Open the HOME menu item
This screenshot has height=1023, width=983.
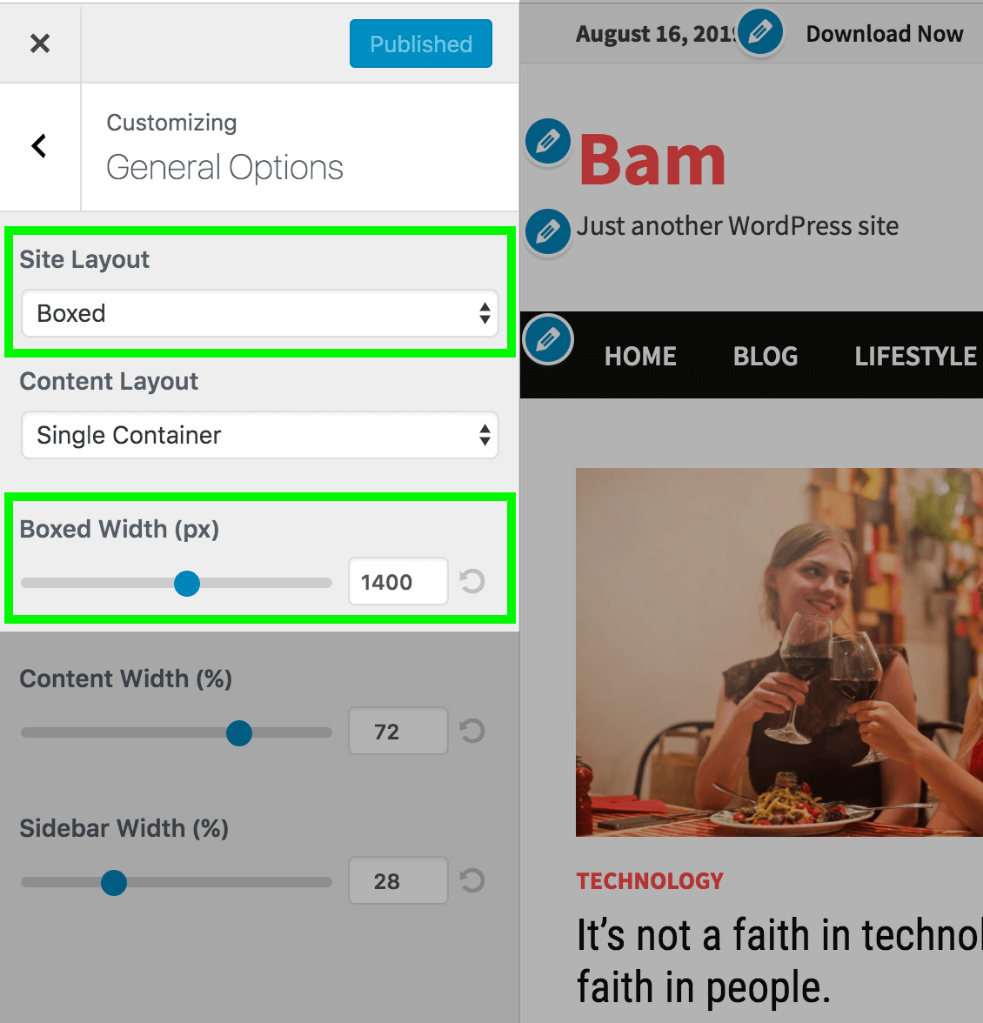click(x=640, y=357)
